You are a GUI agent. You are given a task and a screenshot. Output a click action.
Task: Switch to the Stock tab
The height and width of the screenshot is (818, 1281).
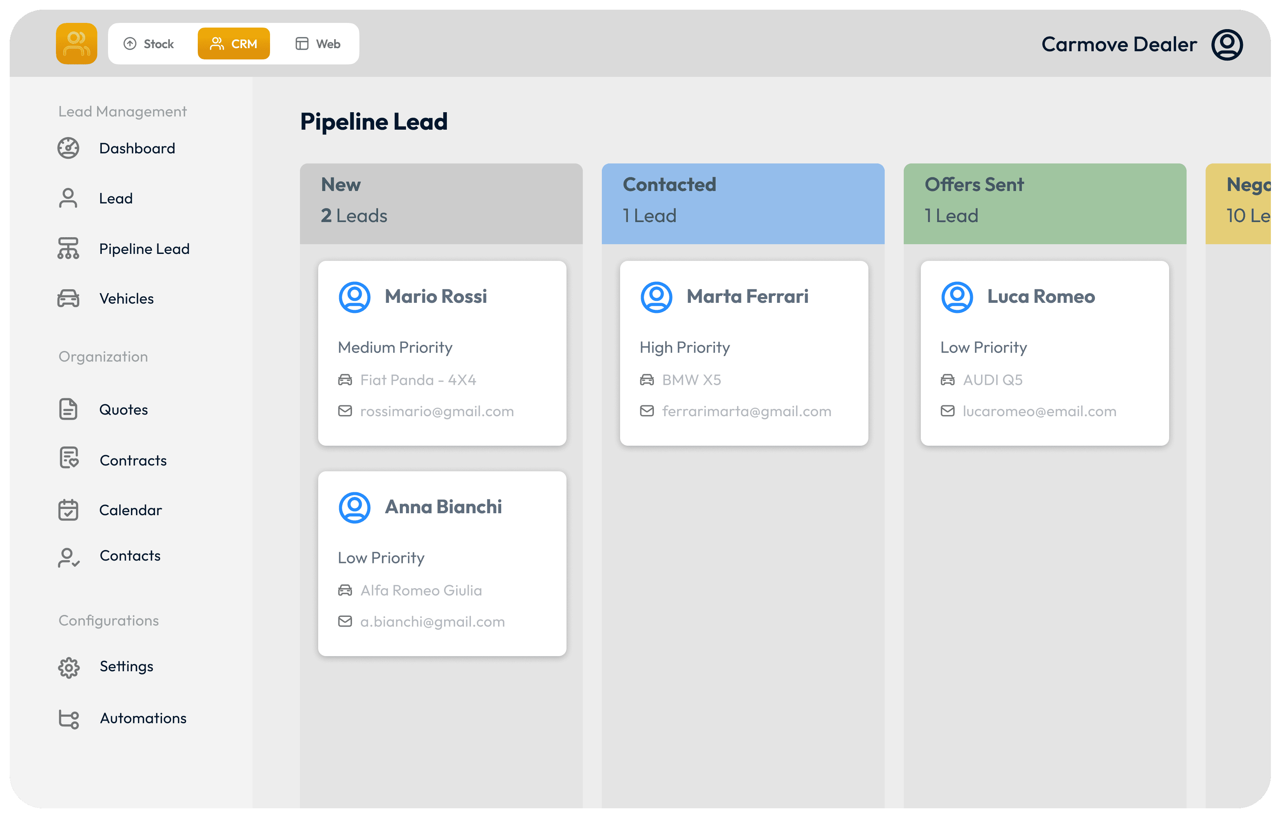(148, 43)
